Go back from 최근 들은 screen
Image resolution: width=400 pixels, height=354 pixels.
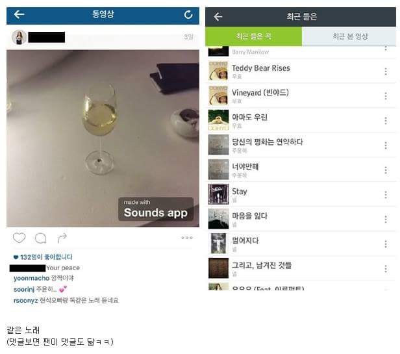coord(218,17)
